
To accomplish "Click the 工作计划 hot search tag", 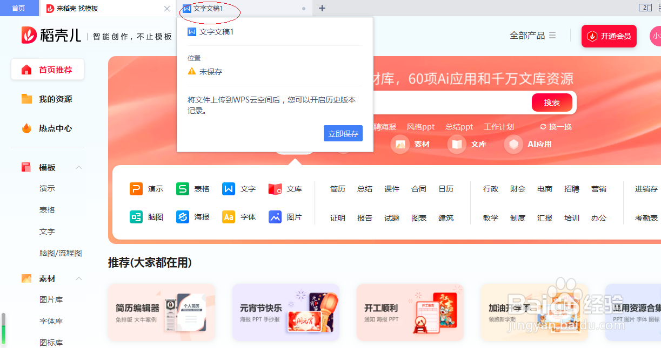I will click(499, 127).
